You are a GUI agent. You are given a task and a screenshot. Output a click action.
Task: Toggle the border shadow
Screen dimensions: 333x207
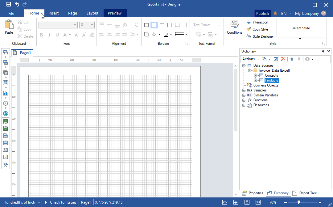coord(146,34)
